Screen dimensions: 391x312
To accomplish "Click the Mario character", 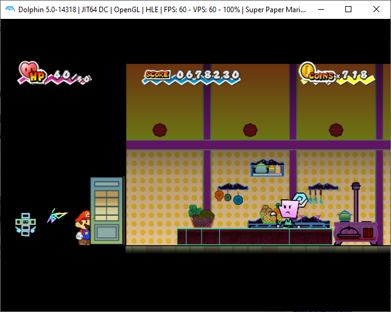I will pyautogui.click(x=83, y=228).
